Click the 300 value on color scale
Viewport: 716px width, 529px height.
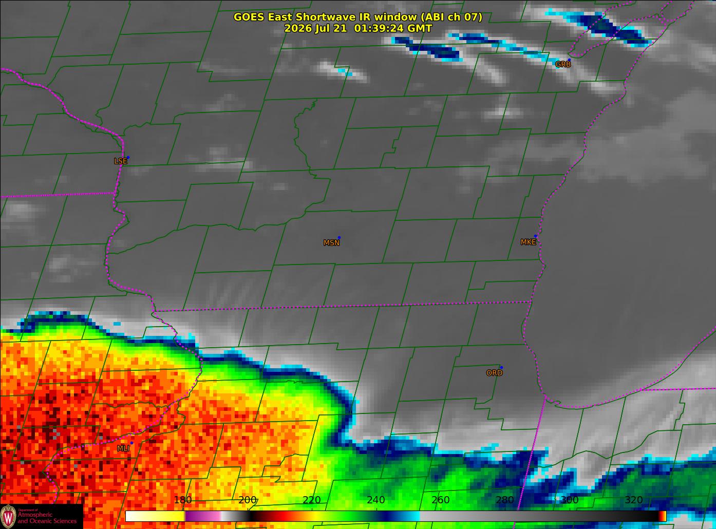569,500
